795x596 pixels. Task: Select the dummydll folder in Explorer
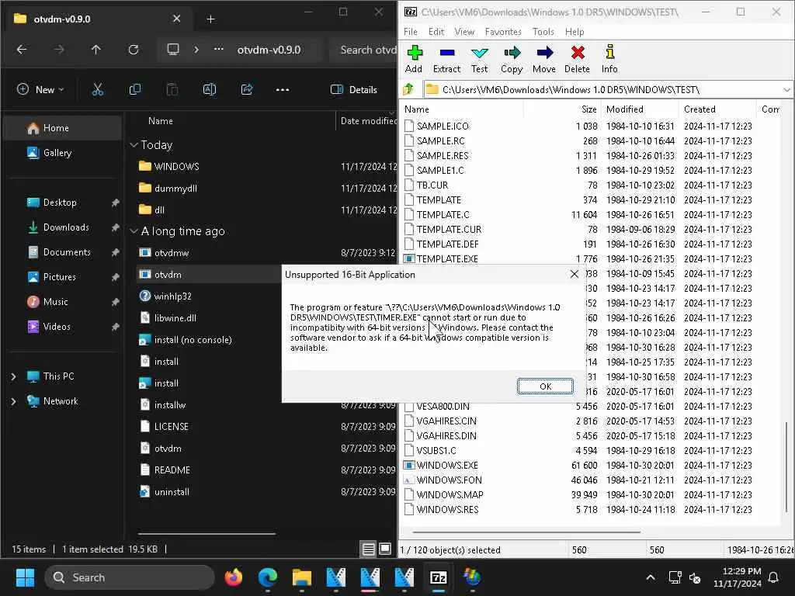click(x=175, y=189)
